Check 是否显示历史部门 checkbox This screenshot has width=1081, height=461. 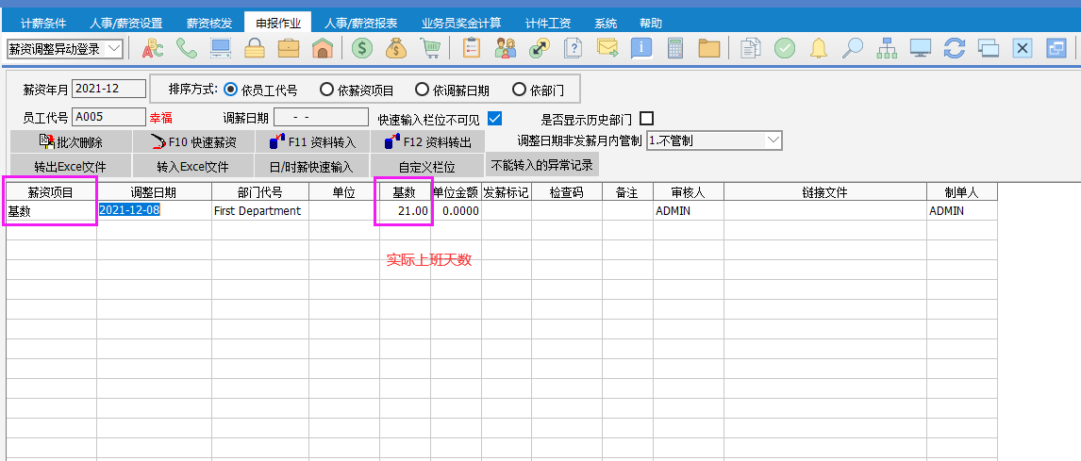click(x=647, y=118)
